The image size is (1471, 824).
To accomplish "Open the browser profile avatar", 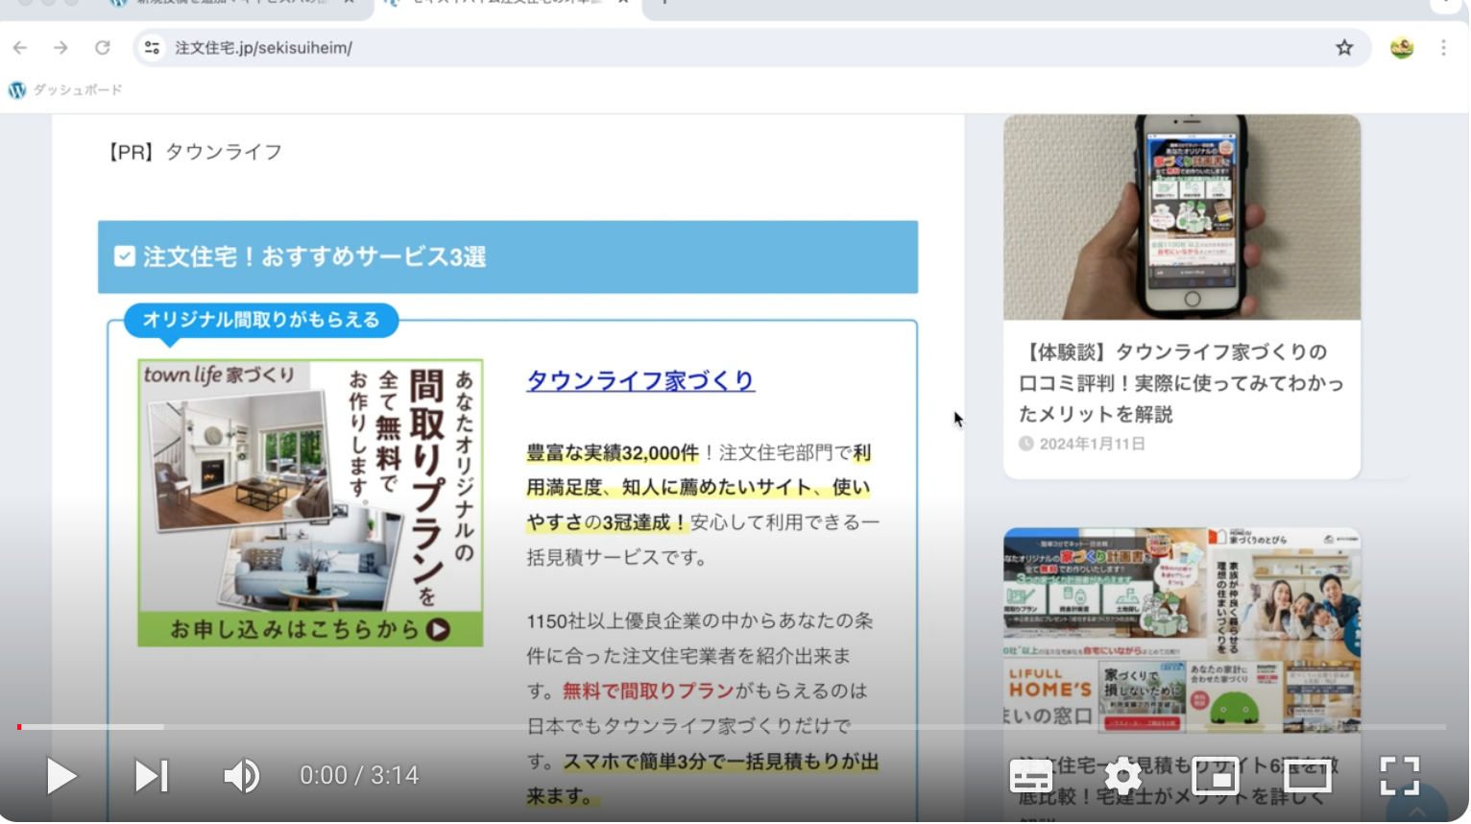I will pos(1402,48).
